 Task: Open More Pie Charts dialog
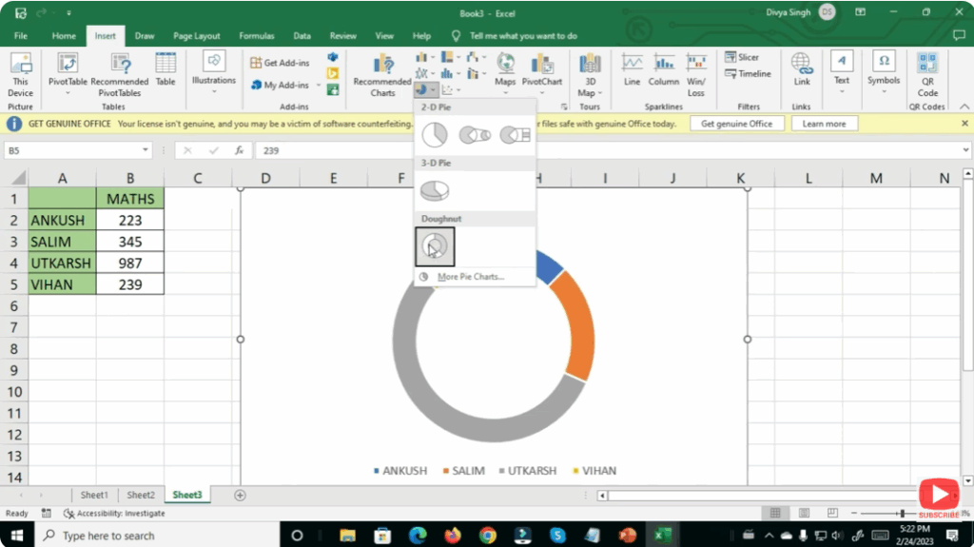(x=470, y=277)
